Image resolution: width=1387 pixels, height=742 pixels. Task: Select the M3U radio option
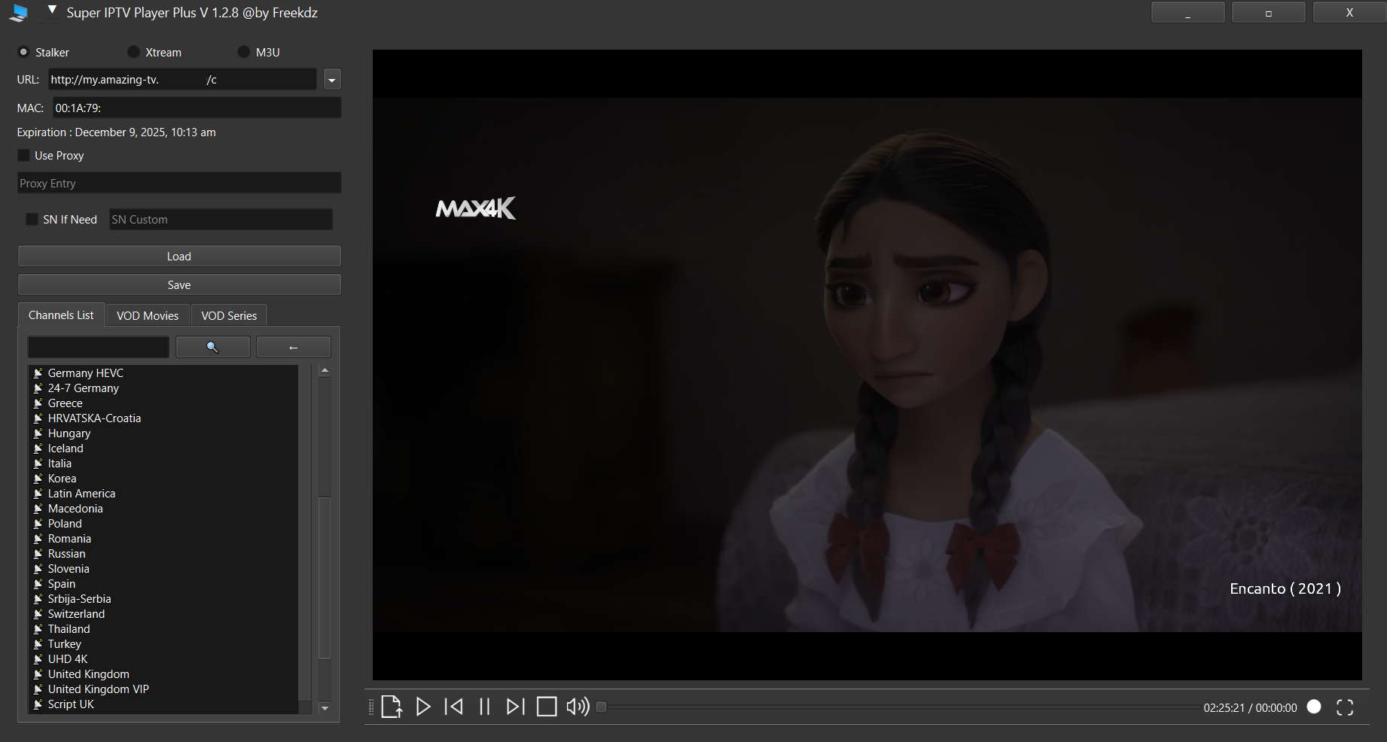(x=243, y=52)
